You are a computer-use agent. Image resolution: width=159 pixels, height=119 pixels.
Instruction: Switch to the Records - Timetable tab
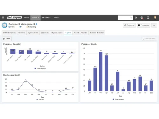click(80, 33)
